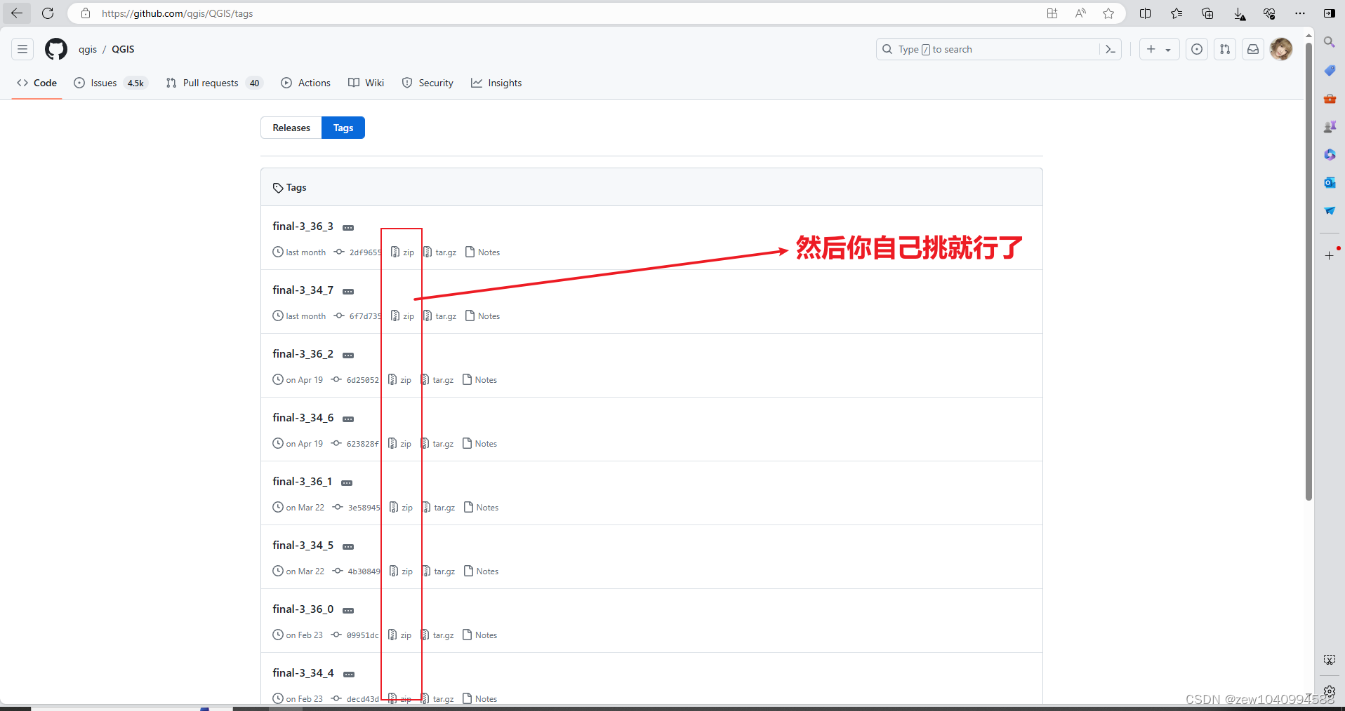
Task: Open commit 623828f link
Action: (355, 444)
